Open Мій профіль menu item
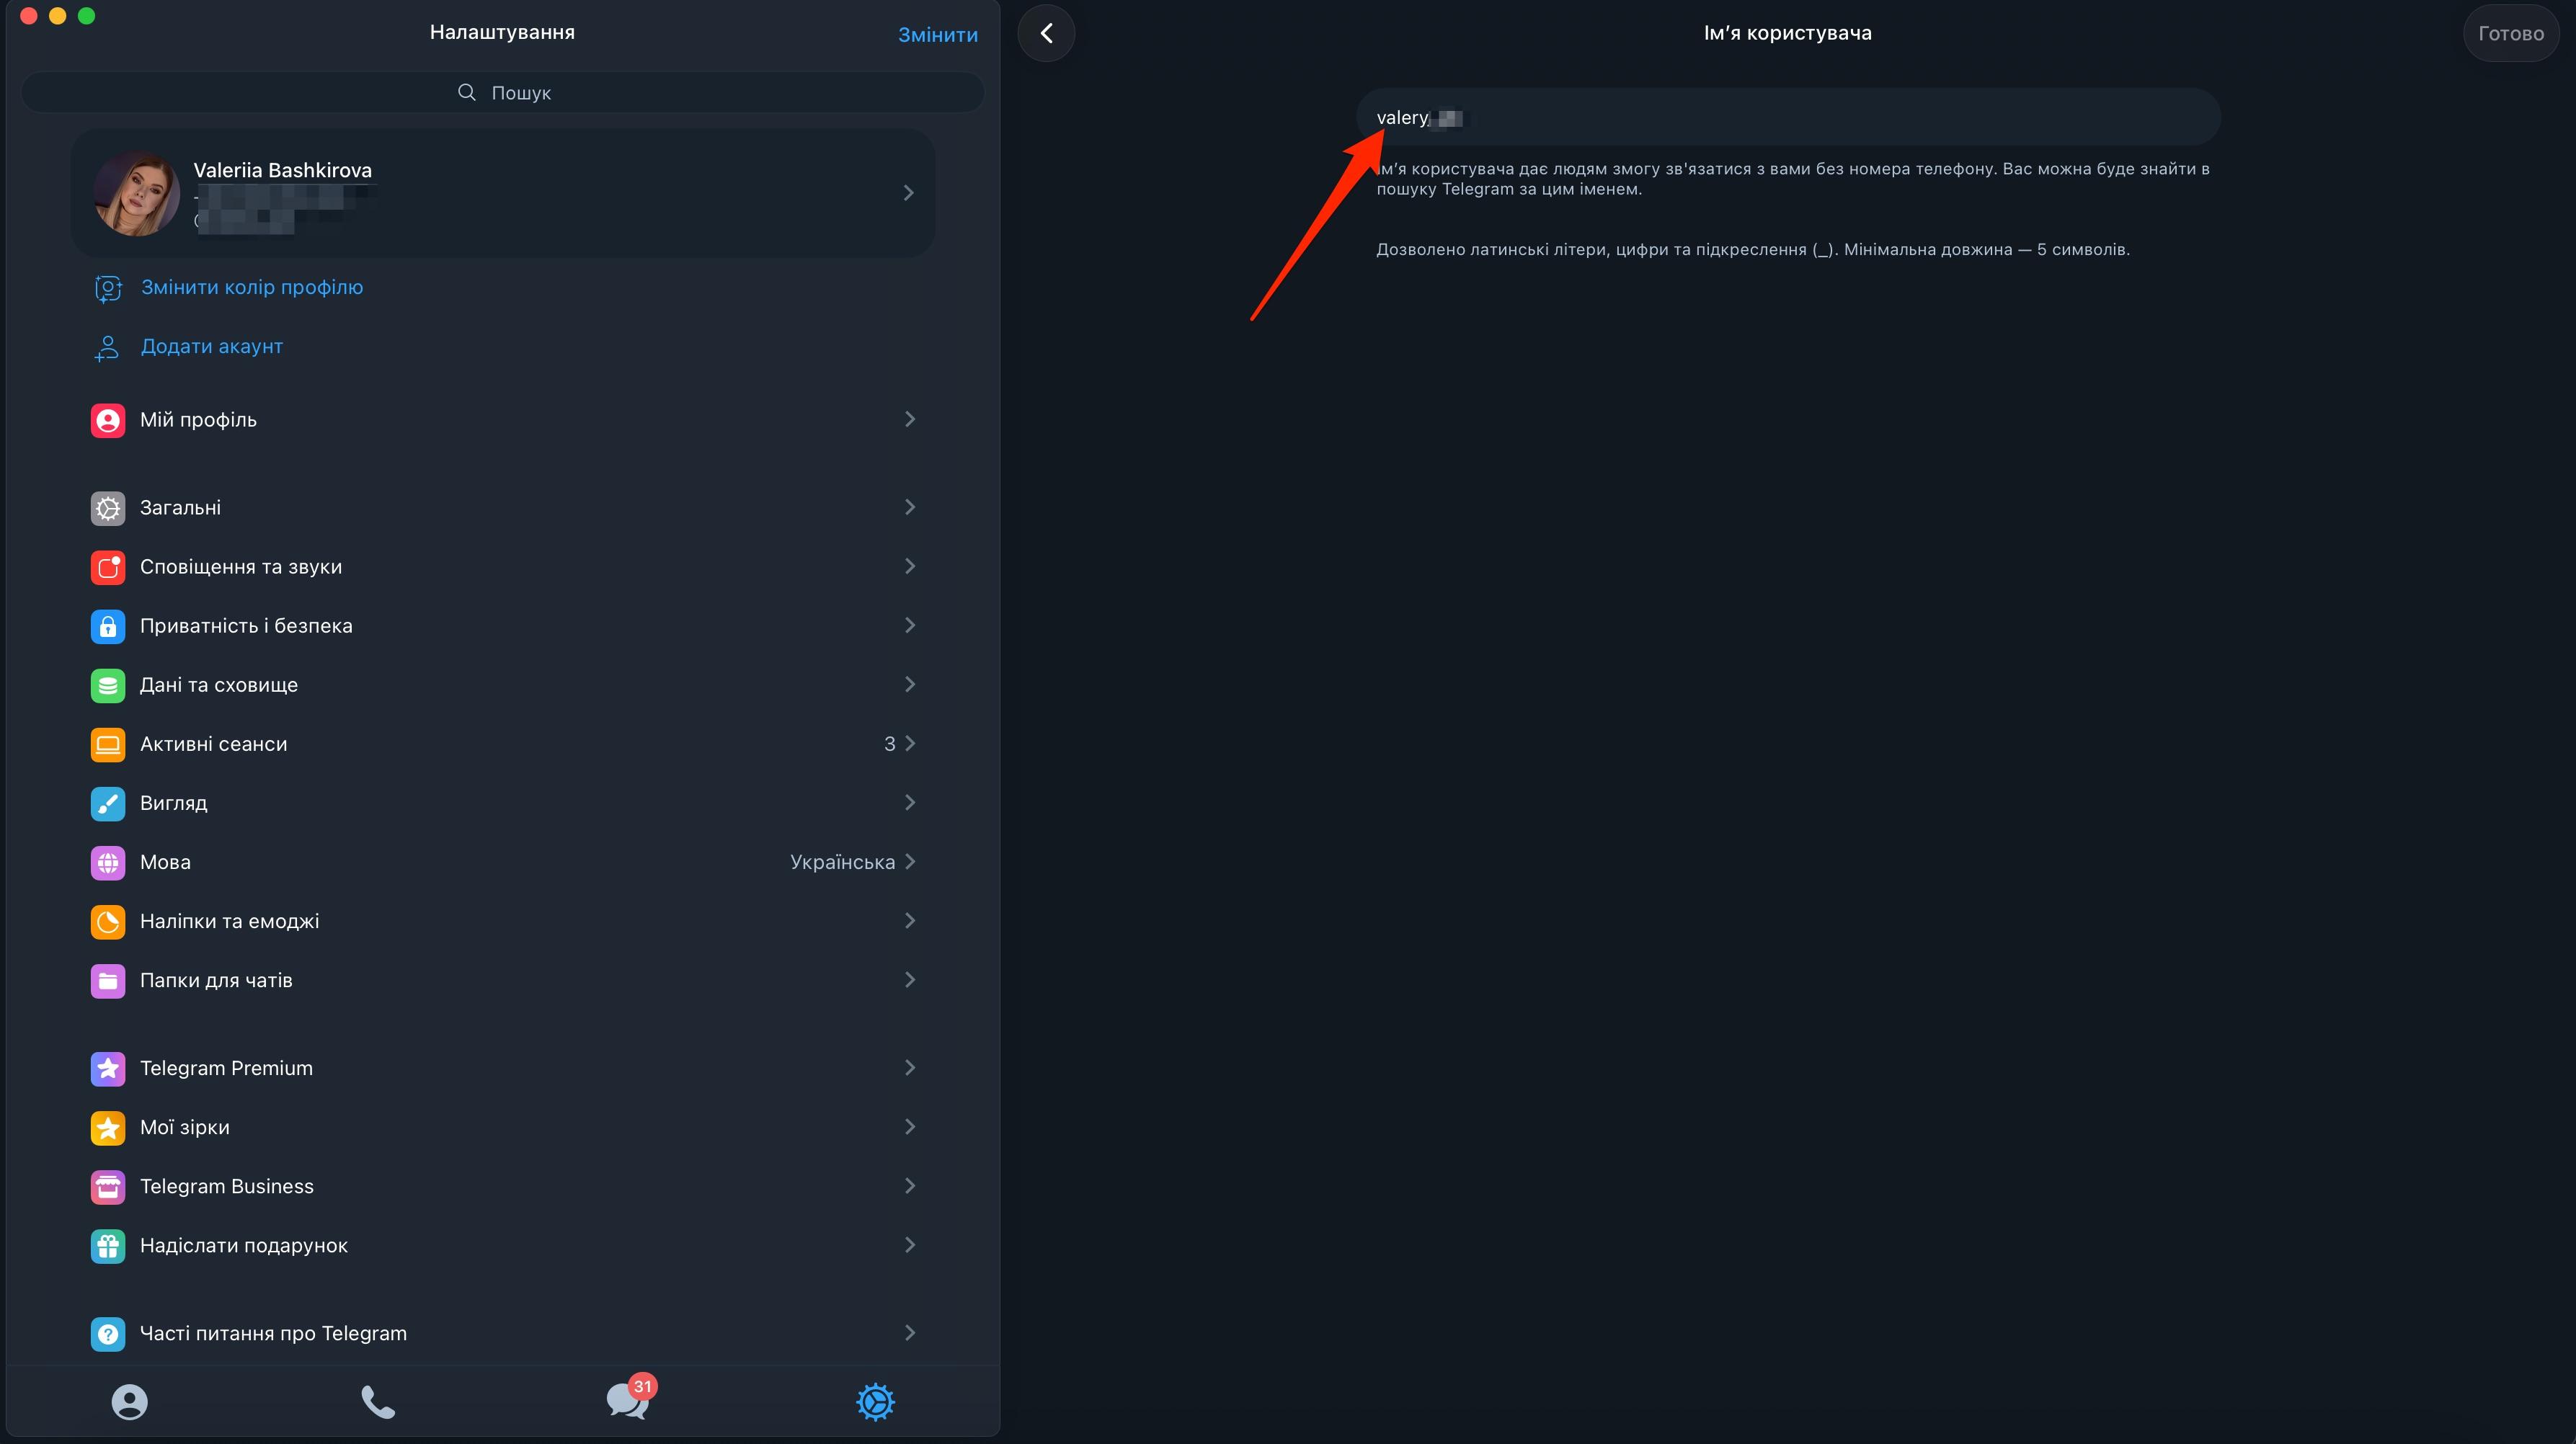2576x1444 pixels. (503, 420)
